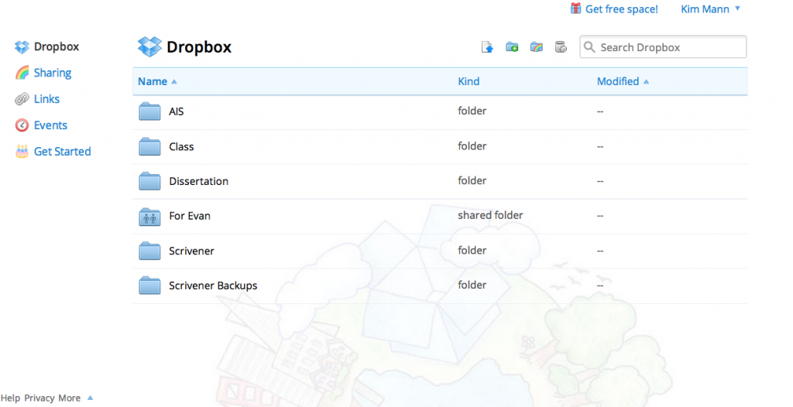Open the Kim Mann account dropdown

710,9
